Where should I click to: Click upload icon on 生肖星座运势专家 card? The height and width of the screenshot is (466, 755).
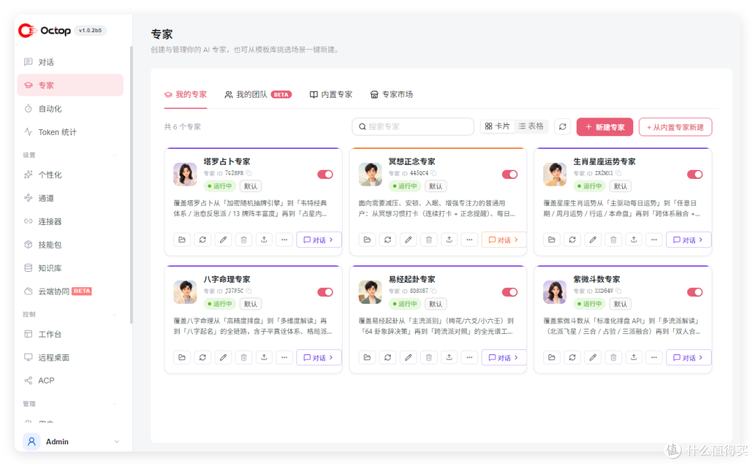pos(633,240)
